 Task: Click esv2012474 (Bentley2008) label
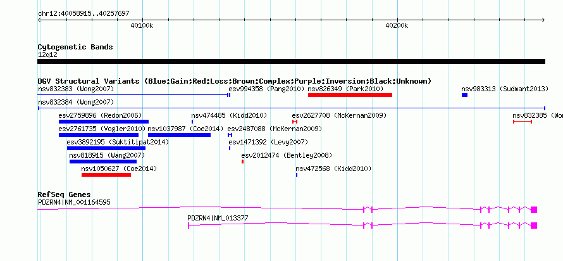coord(287,155)
